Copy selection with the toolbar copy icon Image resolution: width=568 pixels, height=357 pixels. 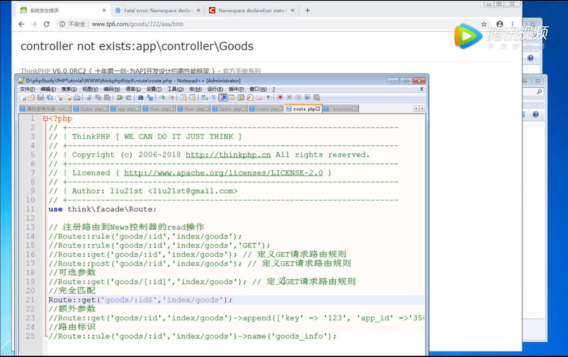98,97
